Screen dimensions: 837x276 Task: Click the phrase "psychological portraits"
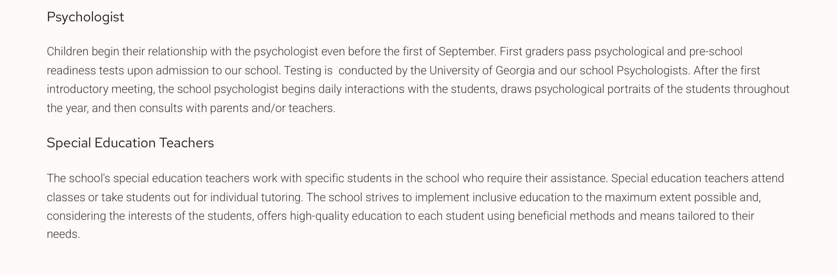(x=592, y=89)
